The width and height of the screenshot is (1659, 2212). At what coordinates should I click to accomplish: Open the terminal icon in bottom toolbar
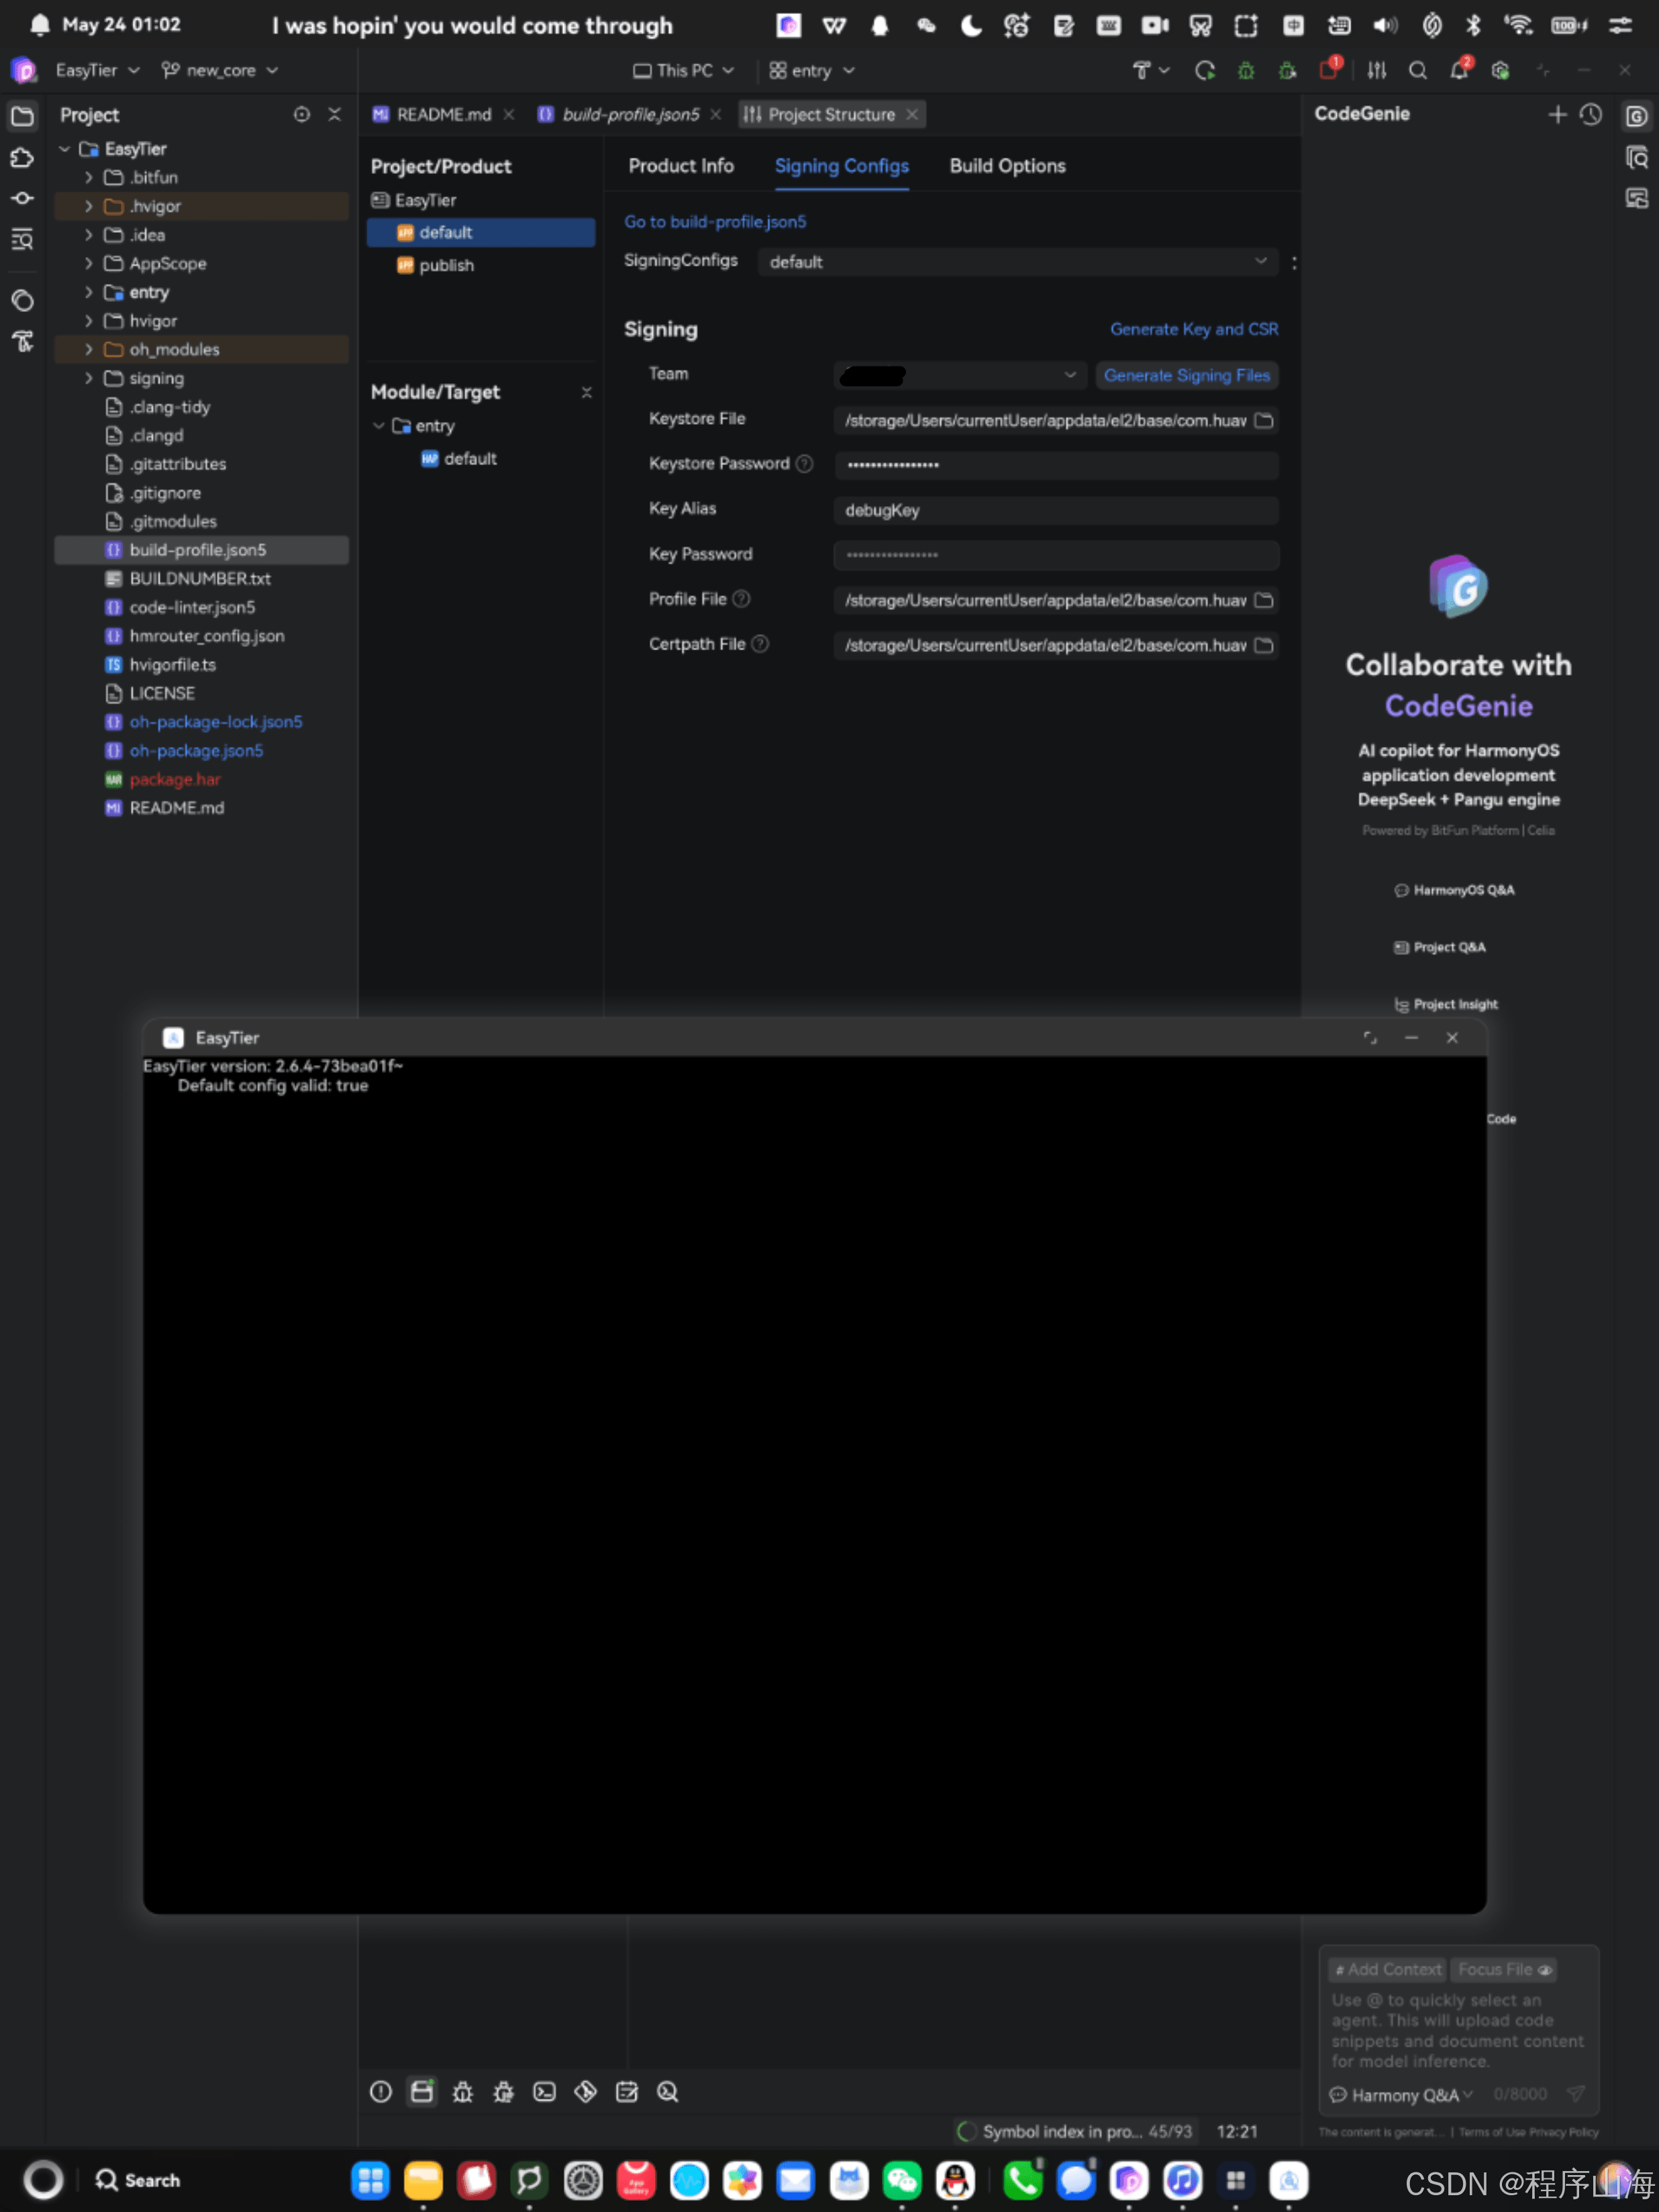544,2091
